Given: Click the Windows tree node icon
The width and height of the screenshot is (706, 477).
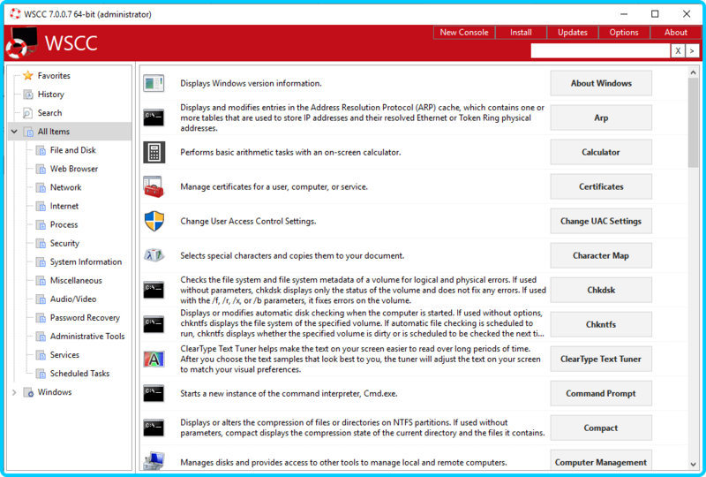Looking at the screenshot, I should click(28, 392).
